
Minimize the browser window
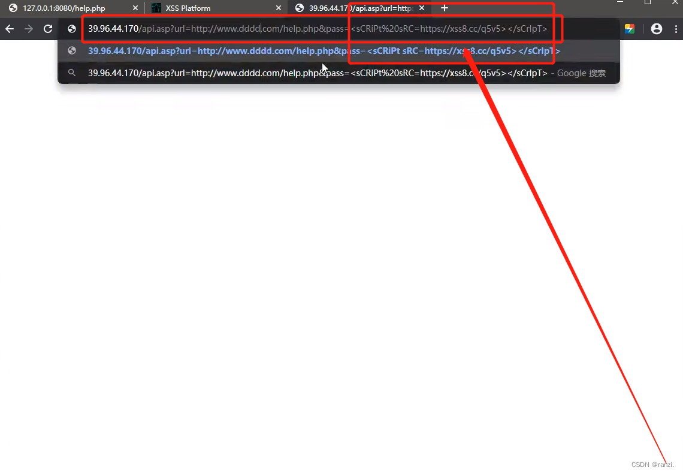coord(620,2)
